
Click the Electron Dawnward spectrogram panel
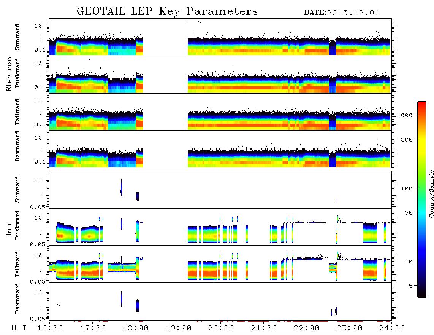pyautogui.click(x=220, y=149)
